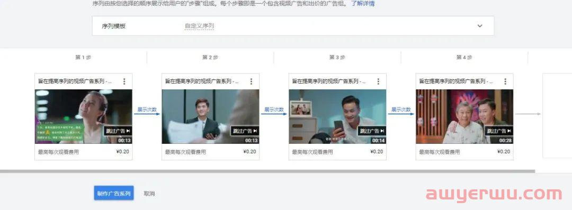Open the step 4 card three-dot menu
Viewport: 572px width, 210px height.
pyautogui.click(x=505, y=81)
